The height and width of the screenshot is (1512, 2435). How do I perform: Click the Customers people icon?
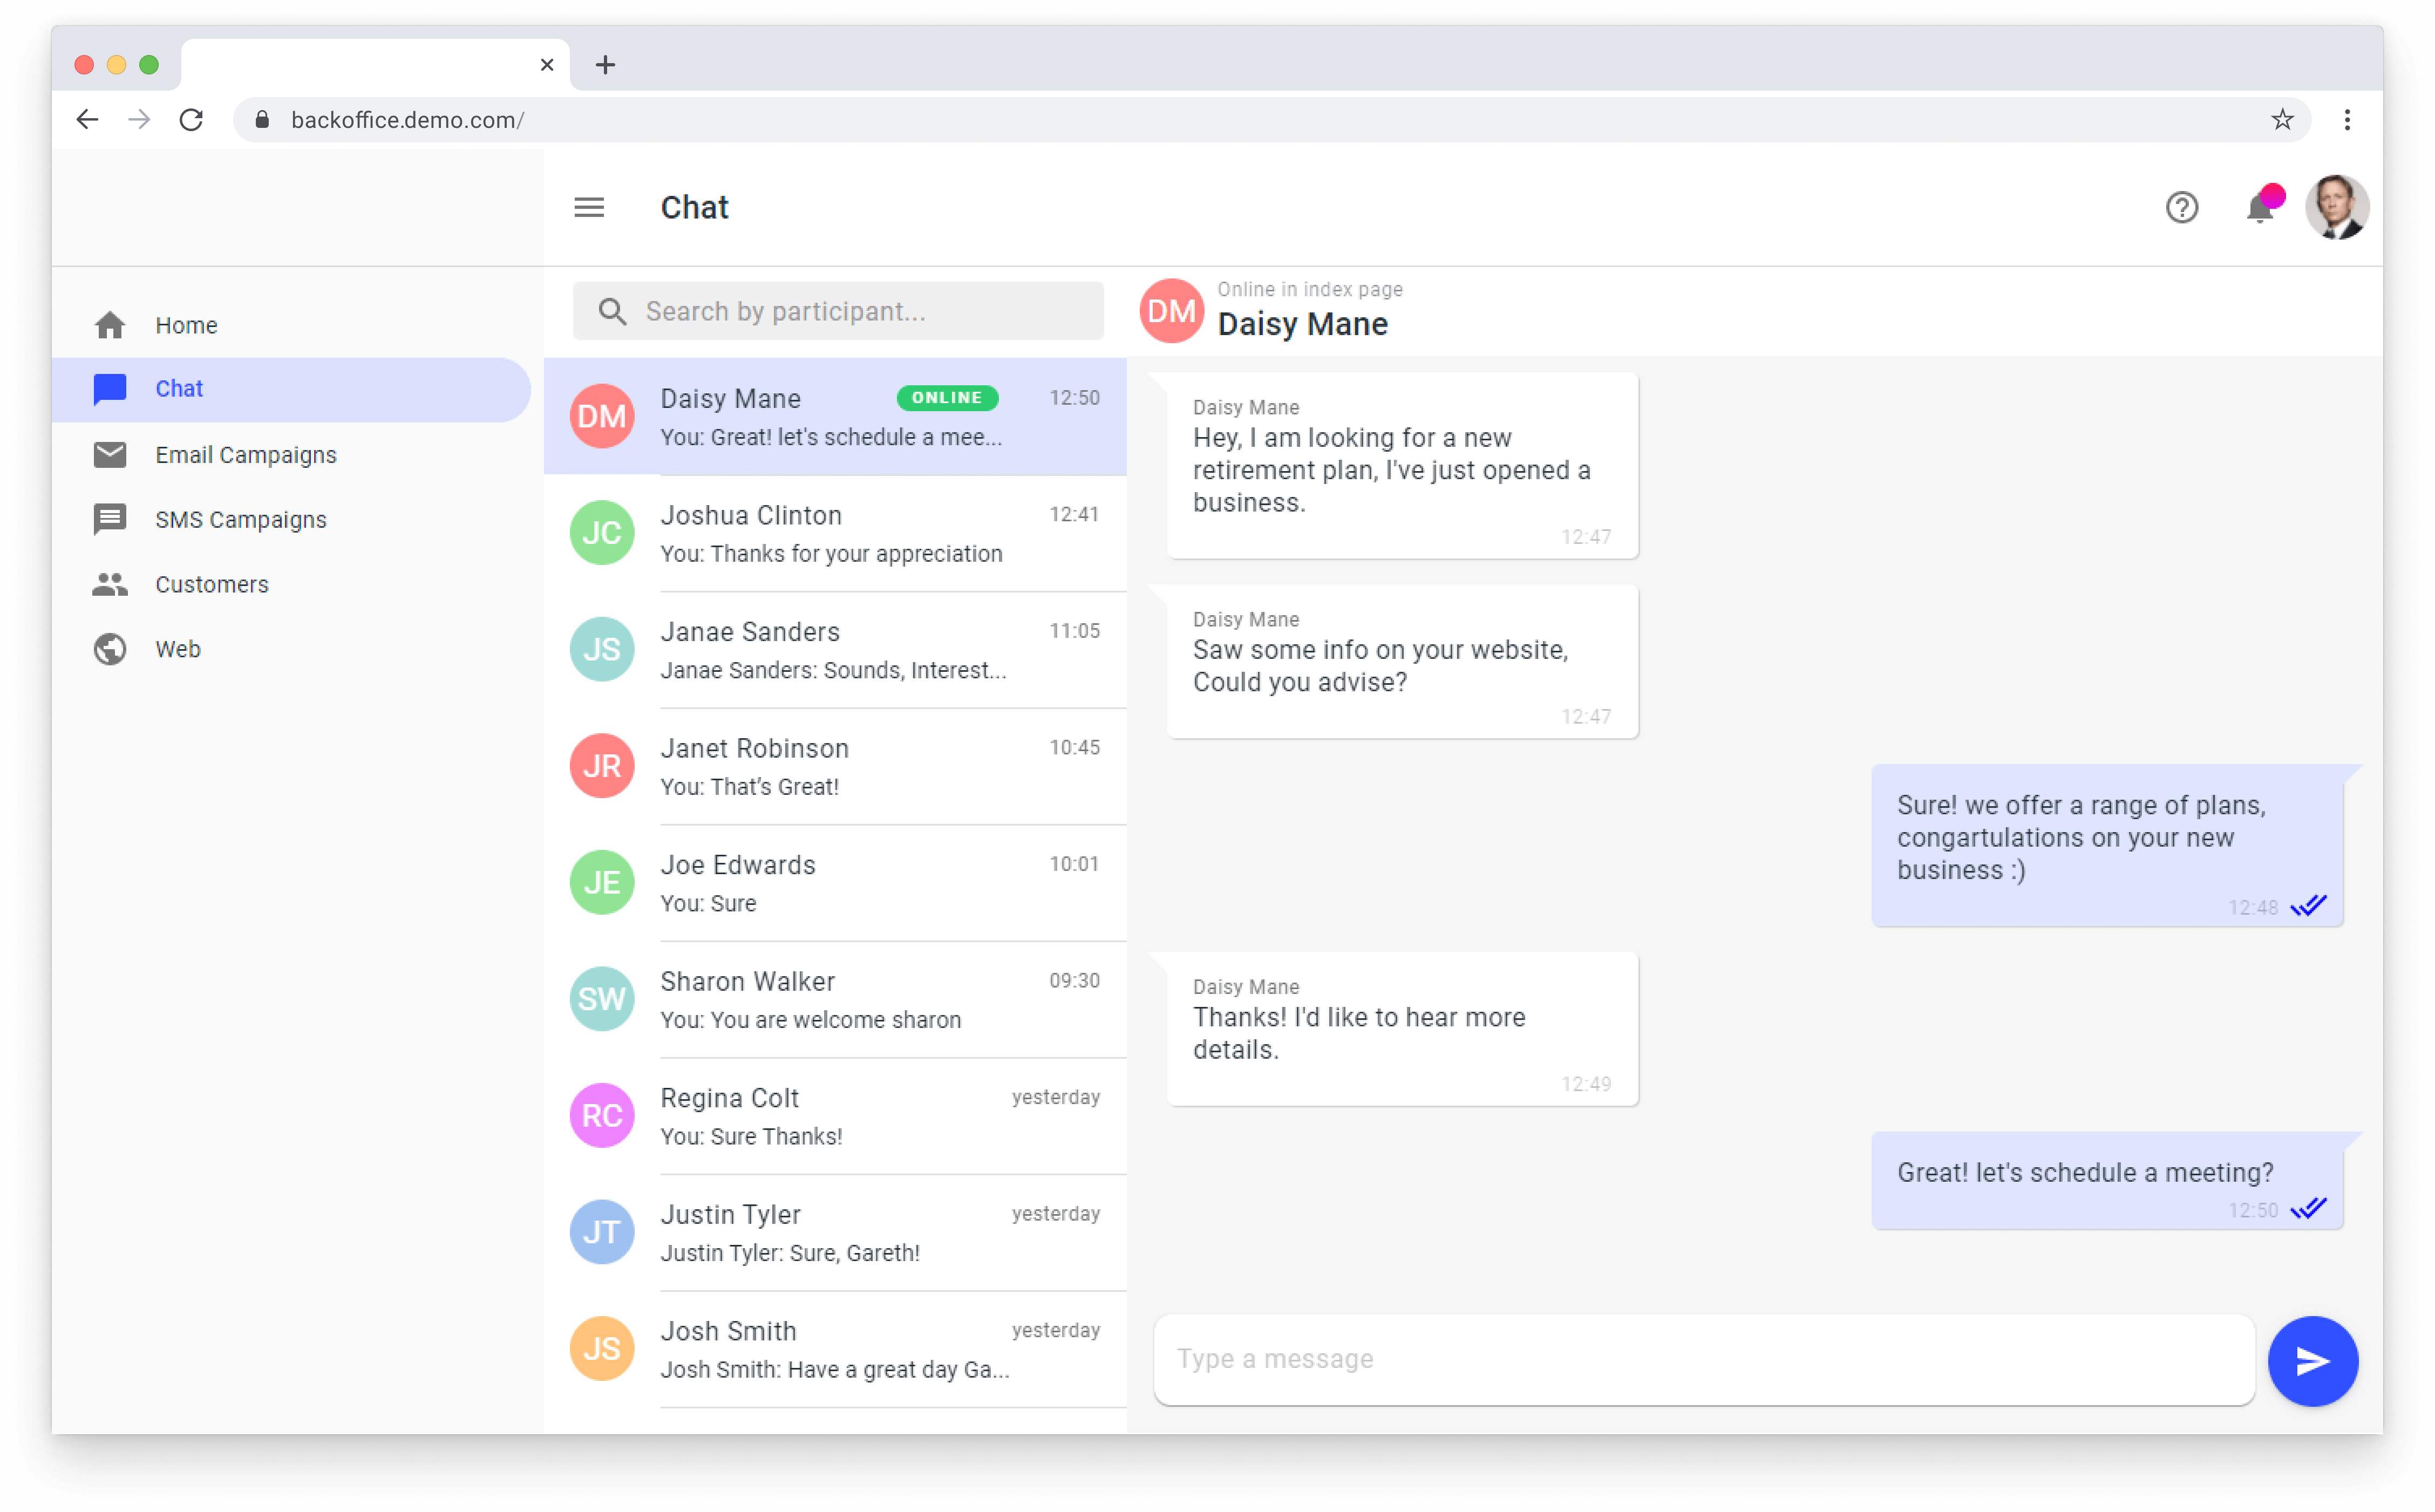110,584
